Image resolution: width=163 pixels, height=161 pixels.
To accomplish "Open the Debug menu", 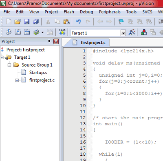I will pos(86,12).
